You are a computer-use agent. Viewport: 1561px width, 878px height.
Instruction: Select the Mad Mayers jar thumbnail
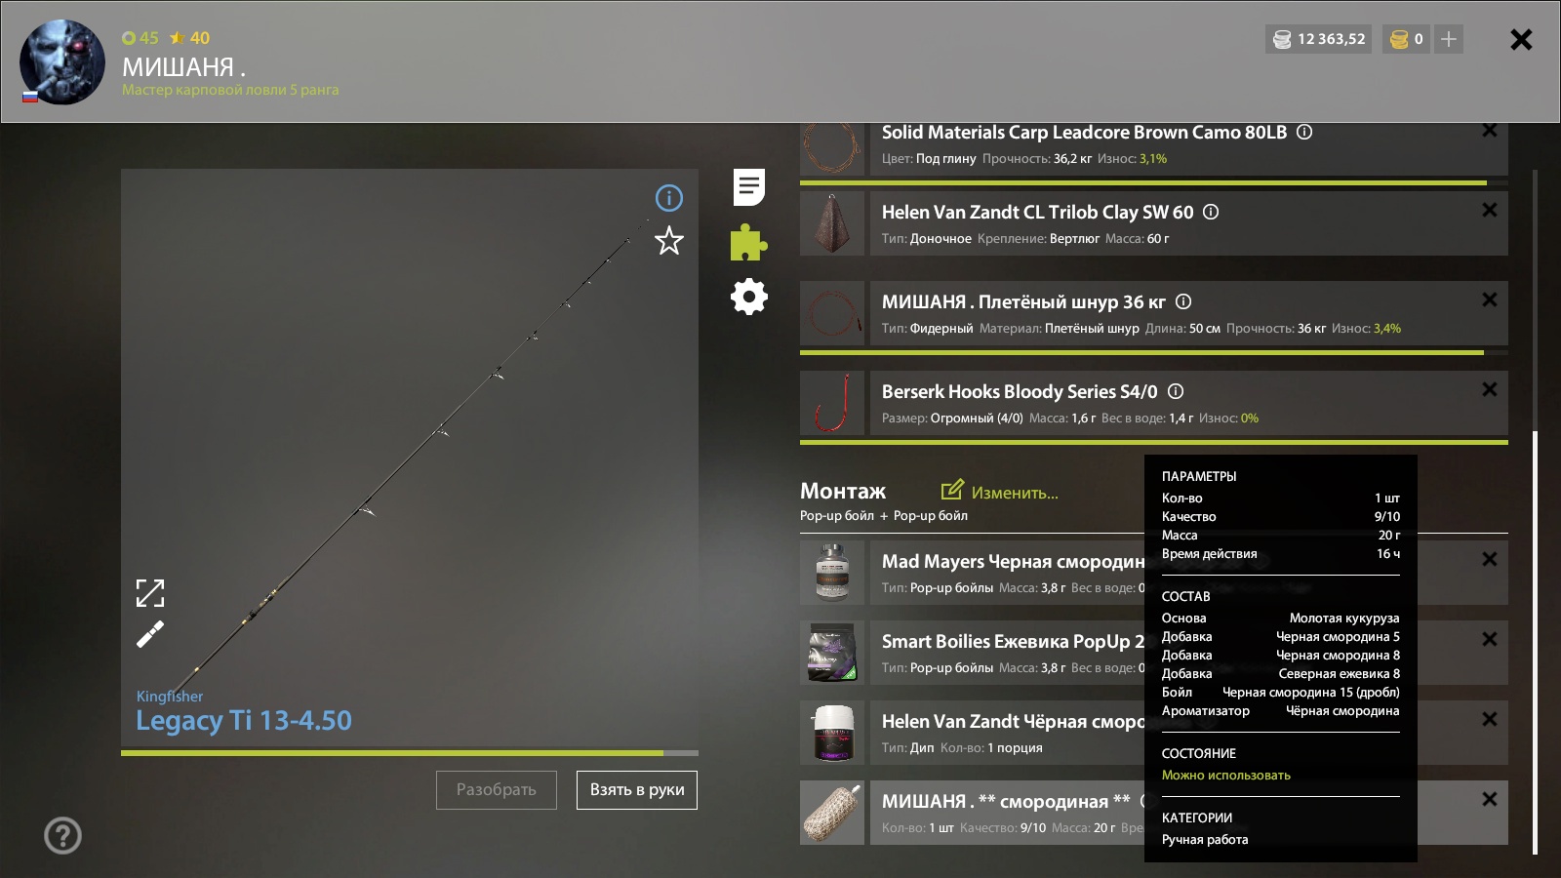coord(832,573)
